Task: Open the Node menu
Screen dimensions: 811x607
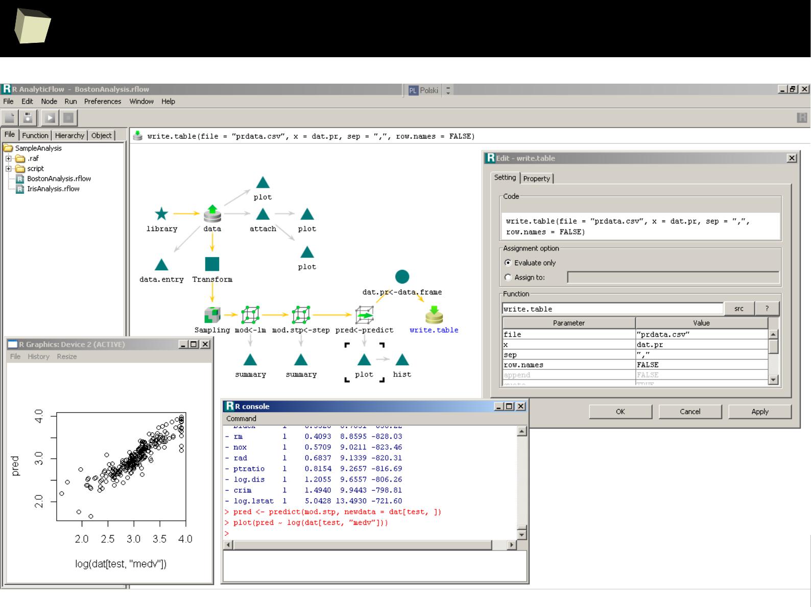Action: coord(49,102)
